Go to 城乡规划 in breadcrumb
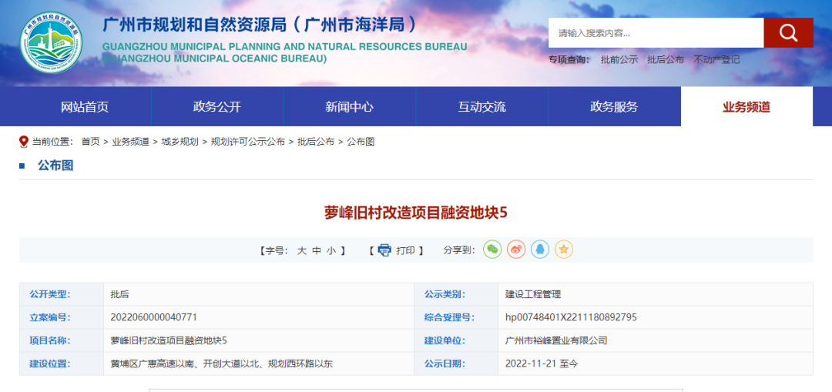Screen dimensions: 832x392 coord(179,142)
